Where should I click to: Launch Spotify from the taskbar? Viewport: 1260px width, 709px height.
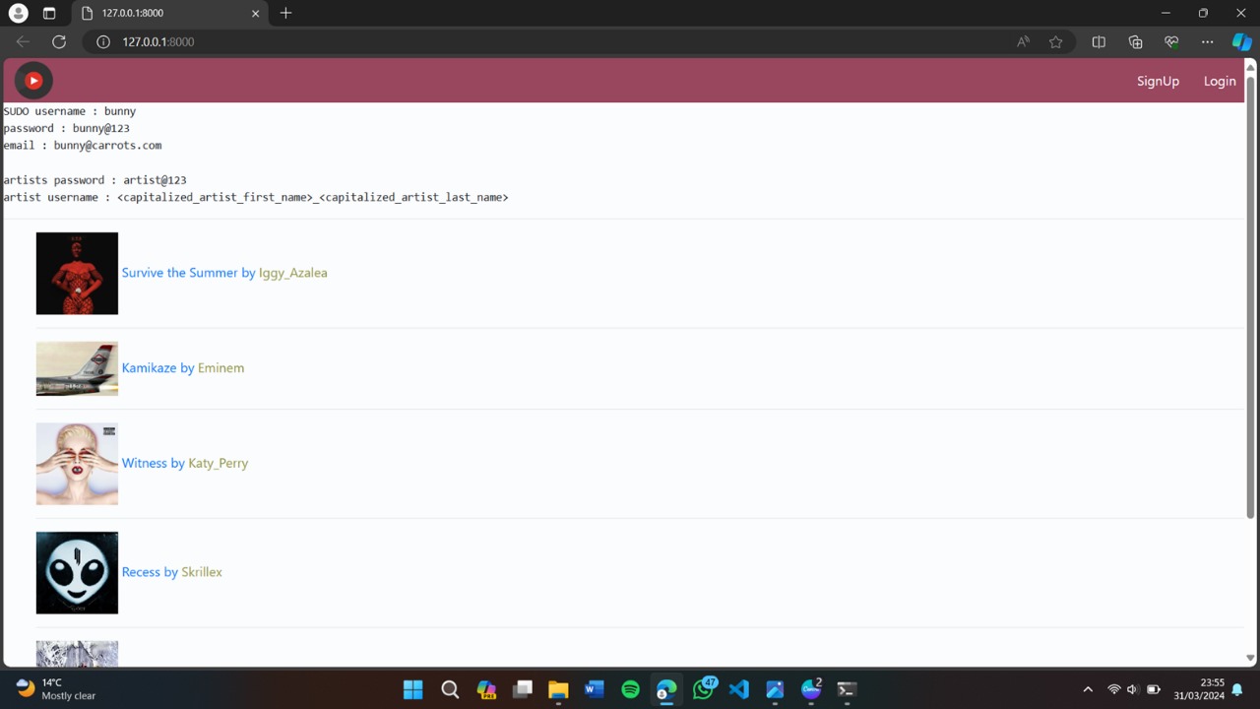point(630,688)
